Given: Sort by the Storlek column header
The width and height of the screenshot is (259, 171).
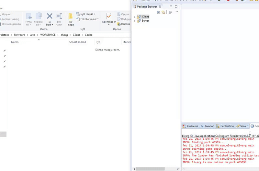Looking at the screenshot, I should tap(127, 42).
